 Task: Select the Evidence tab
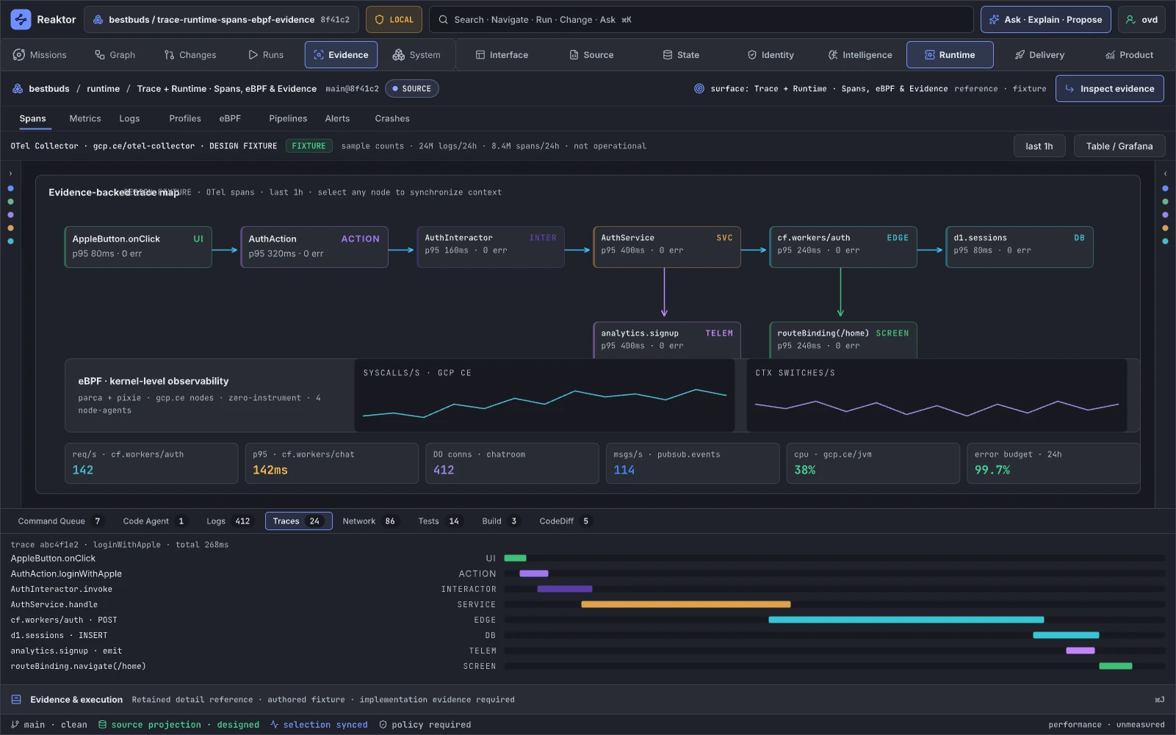point(341,55)
